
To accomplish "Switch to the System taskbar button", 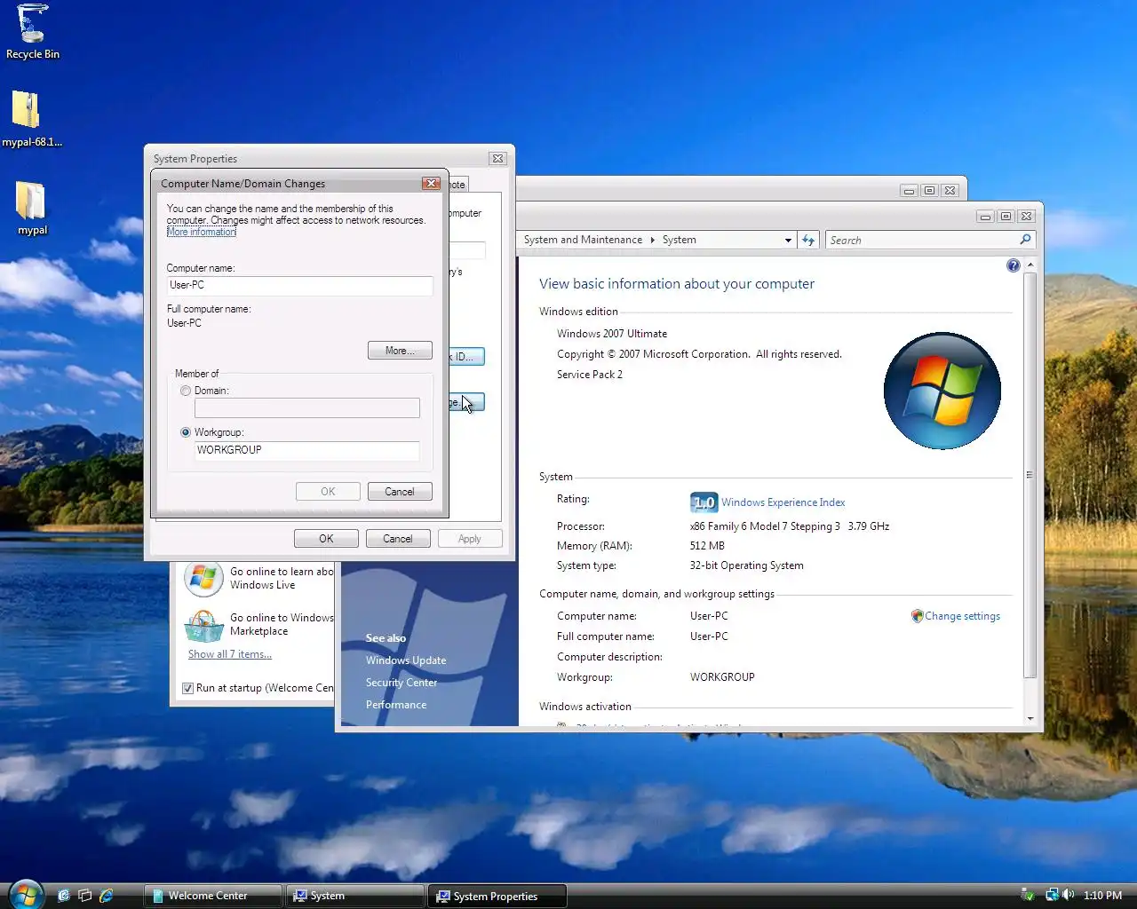I will [354, 896].
